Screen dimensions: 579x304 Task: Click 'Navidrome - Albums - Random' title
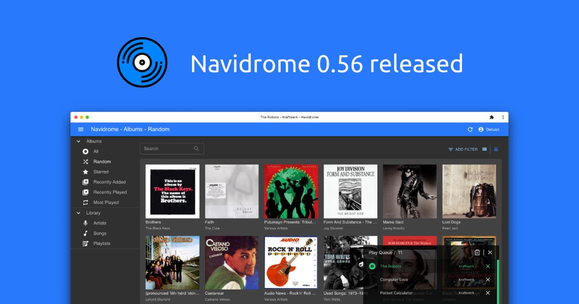click(130, 129)
